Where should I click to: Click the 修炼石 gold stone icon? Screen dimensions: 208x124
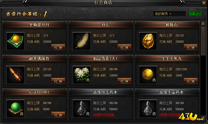coord(148,41)
